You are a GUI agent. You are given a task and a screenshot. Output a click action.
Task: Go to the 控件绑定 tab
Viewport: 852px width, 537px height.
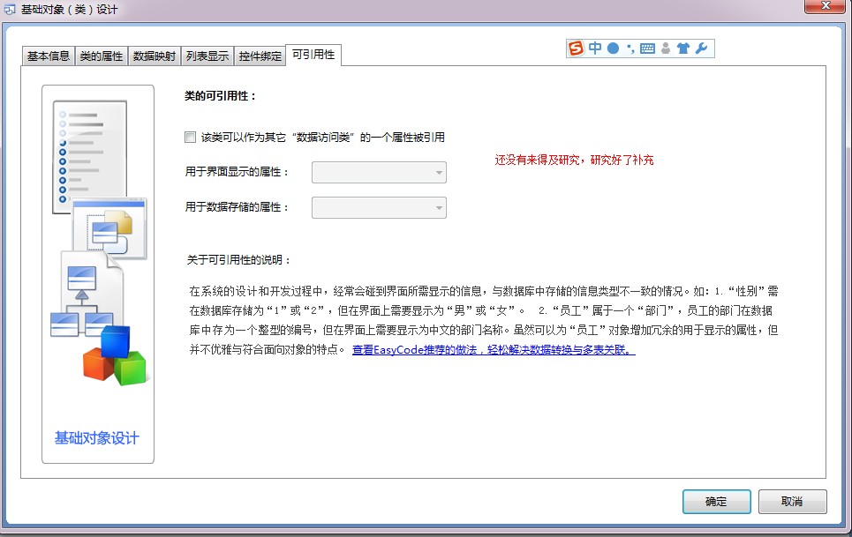click(260, 56)
